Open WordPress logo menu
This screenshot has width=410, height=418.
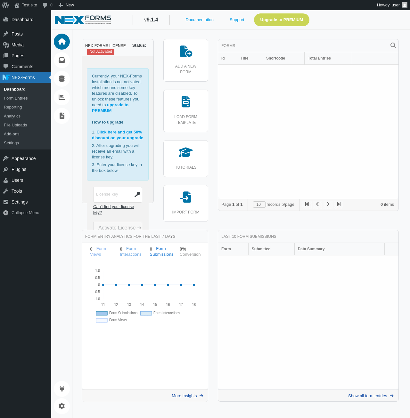click(5, 5)
